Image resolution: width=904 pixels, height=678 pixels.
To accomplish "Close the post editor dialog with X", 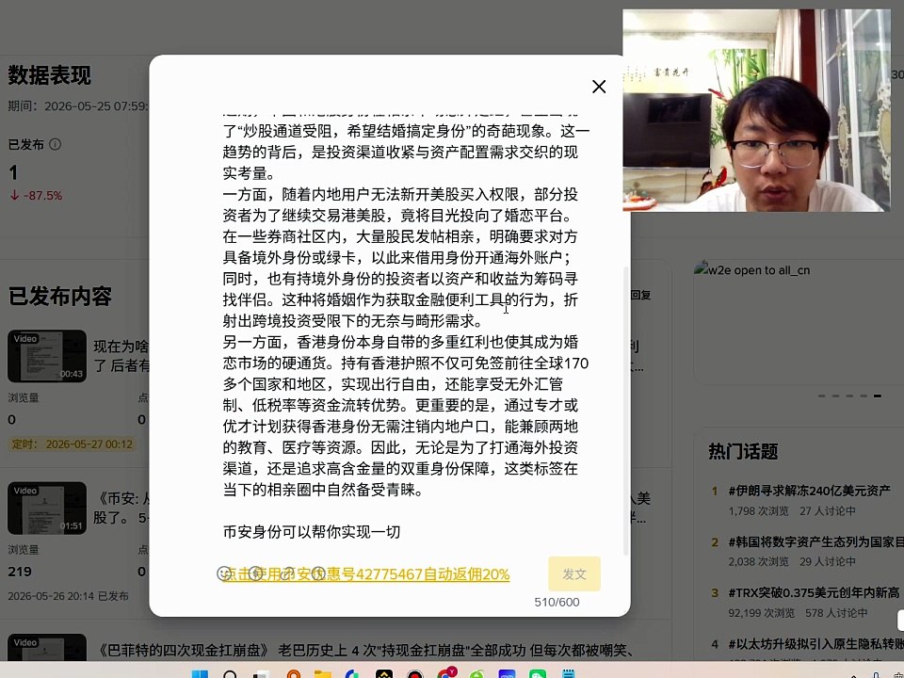I will 599,87.
